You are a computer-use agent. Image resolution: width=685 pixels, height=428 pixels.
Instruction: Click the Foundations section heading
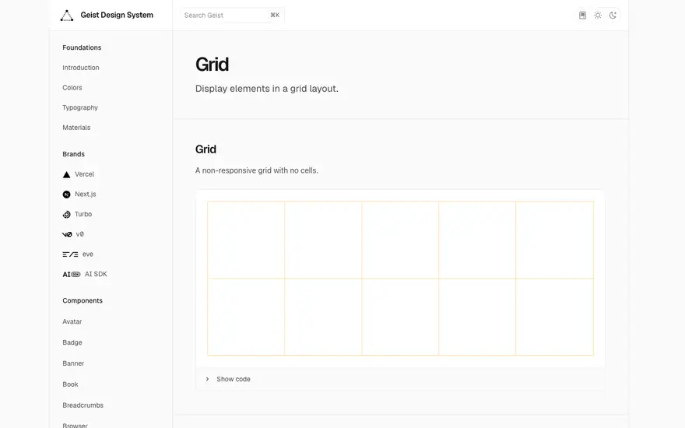pos(82,47)
